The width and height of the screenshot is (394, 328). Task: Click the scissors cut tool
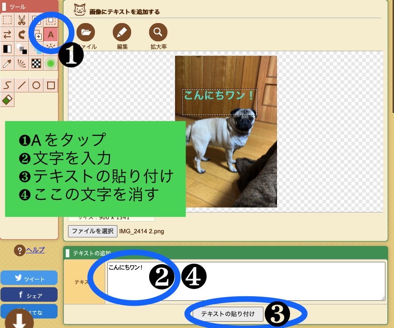(x=22, y=20)
